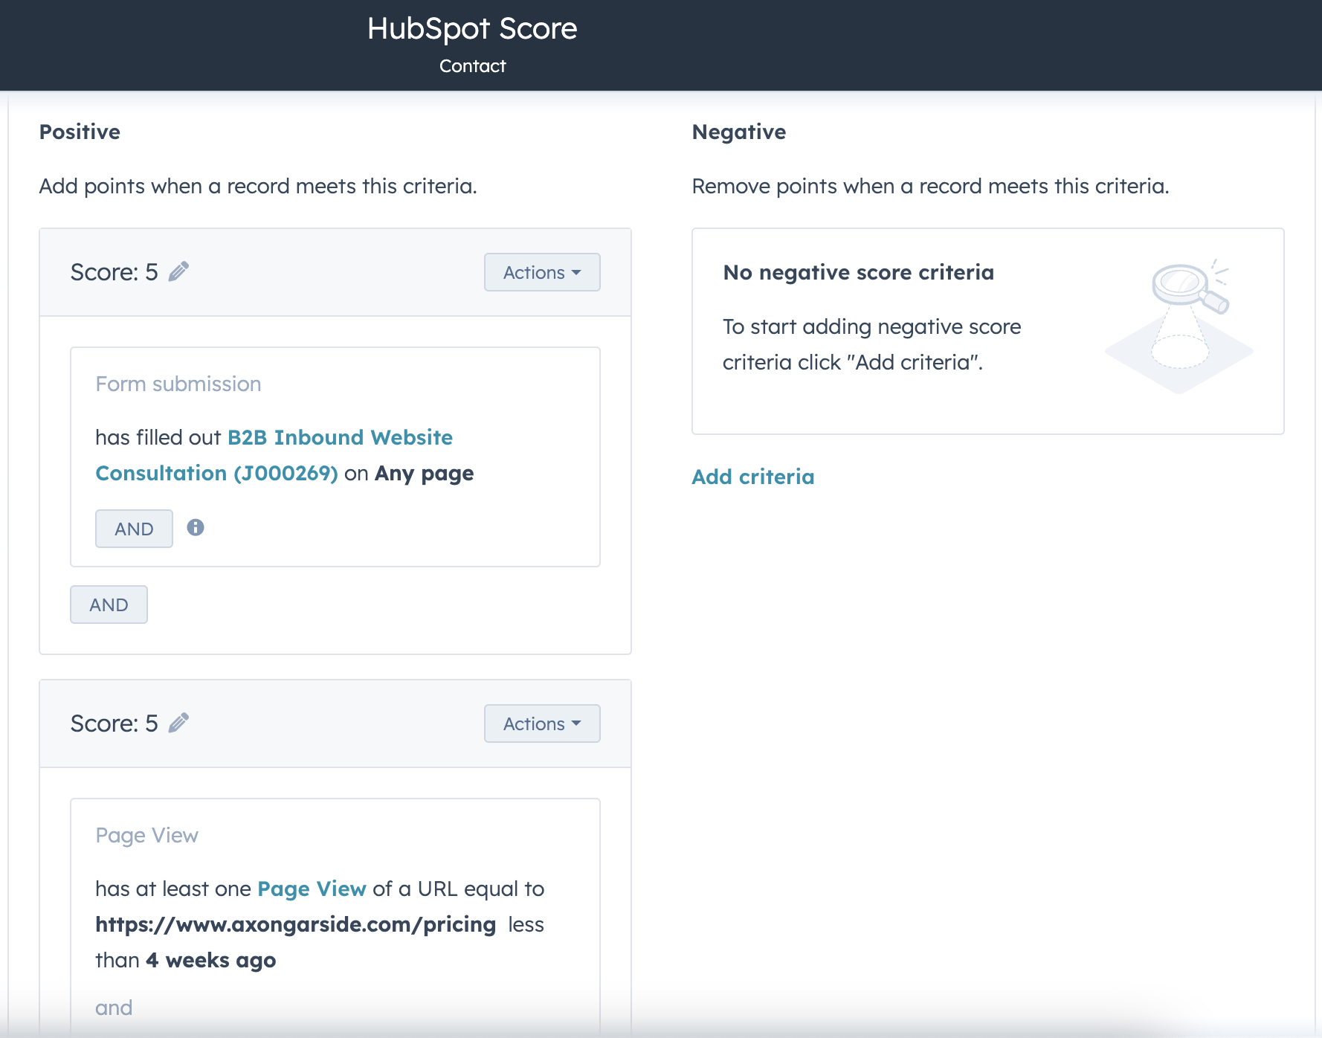Image resolution: width=1322 pixels, height=1038 pixels.
Task: Edit the first score using pencil icon
Action: (178, 272)
